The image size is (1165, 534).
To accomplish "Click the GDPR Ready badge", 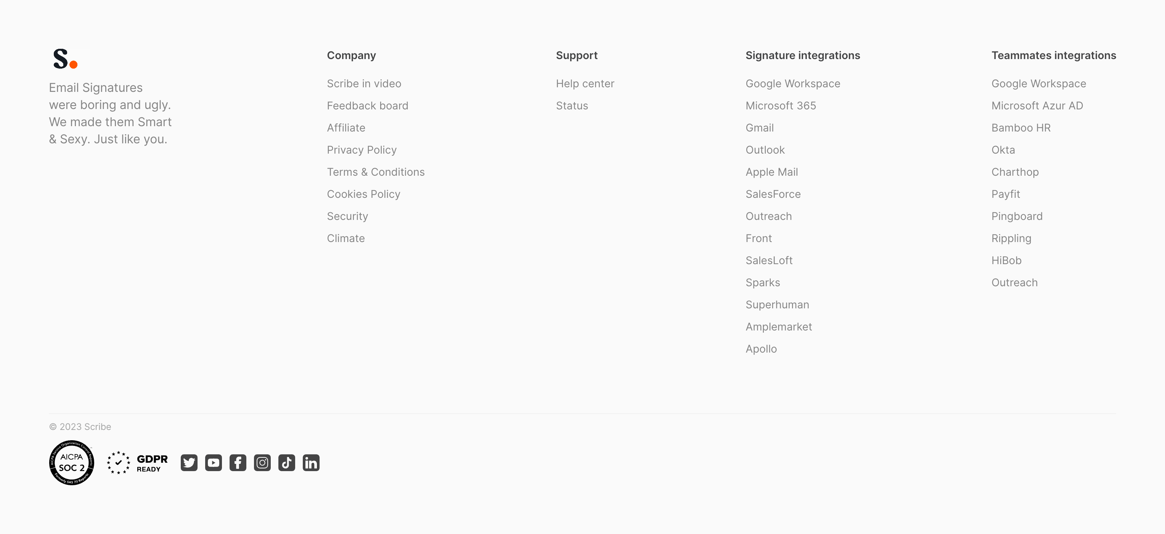I will 138,463.
